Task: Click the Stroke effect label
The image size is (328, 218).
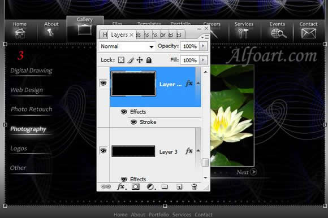Action: (x=148, y=122)
